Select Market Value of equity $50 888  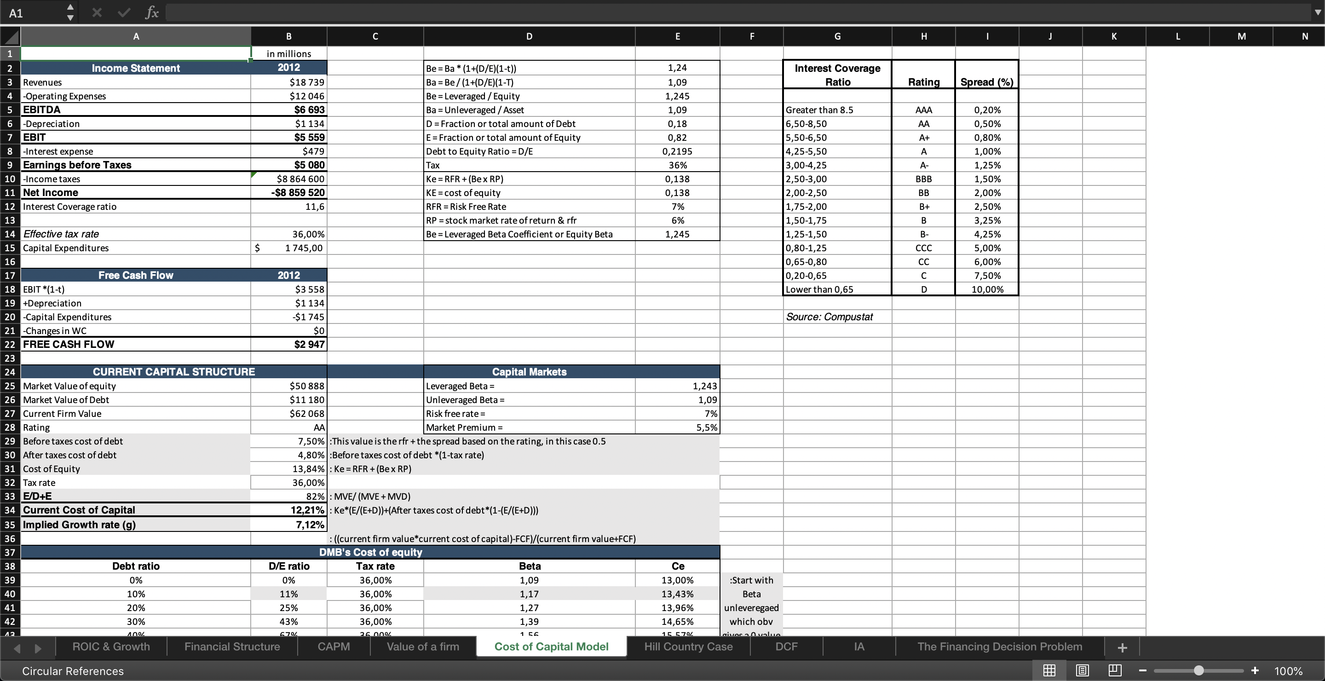point(289,386)
